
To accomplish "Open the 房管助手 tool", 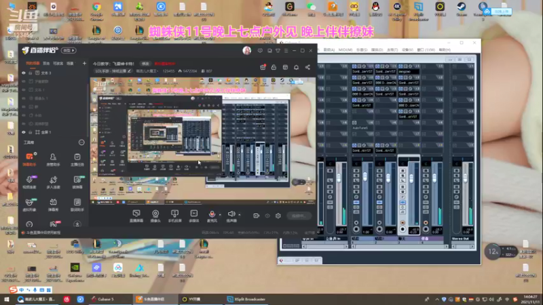I will [x=53, y=160].
